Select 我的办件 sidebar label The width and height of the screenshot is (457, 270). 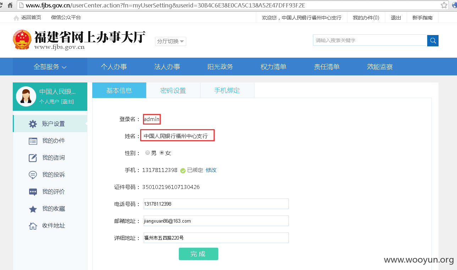(x=54, y=141)
